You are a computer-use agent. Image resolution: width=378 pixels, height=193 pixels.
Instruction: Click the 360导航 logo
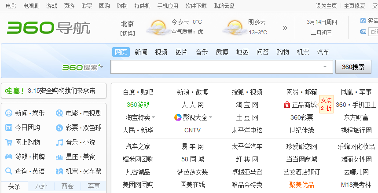pyautogui.click(x=48, y=28)
